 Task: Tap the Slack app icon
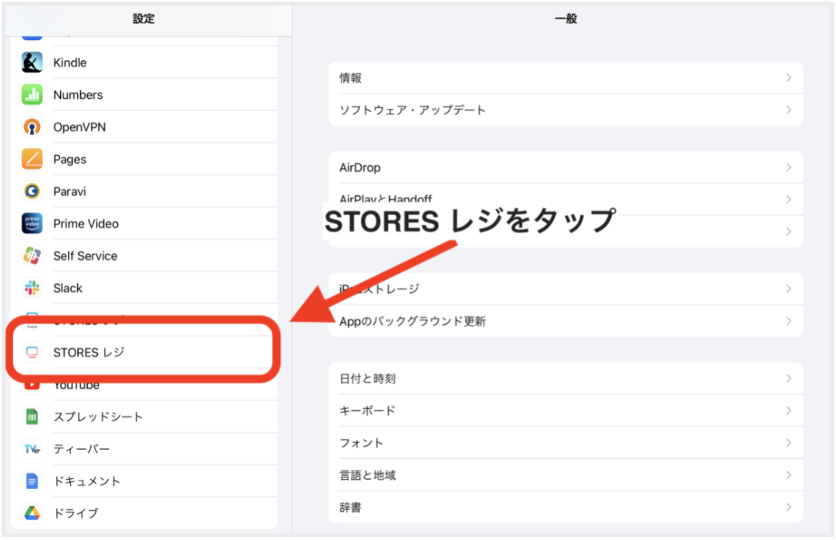(x=32, y=288)
